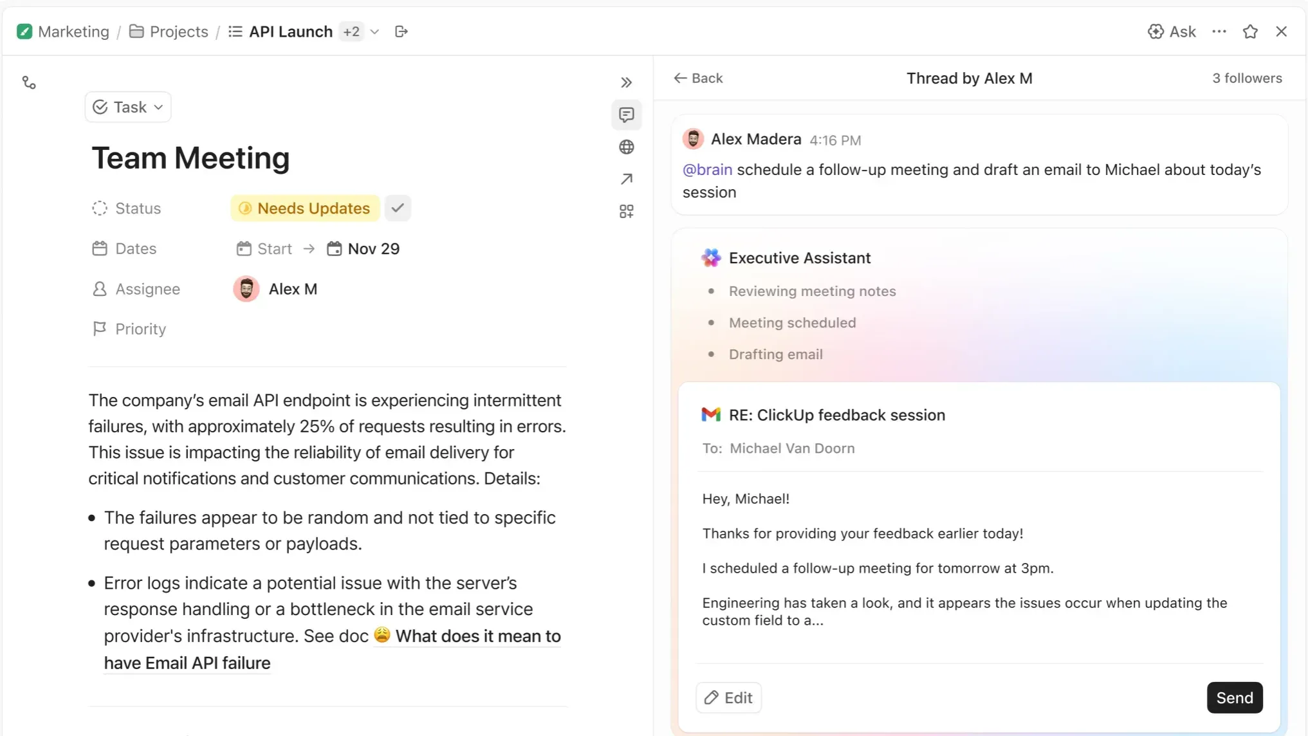The height and width of the screenshot is (736, 1308).
Task: Edit the drafted email
Action: [728, 697]
